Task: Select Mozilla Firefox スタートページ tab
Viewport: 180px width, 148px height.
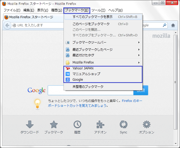Action: point(33,17)
